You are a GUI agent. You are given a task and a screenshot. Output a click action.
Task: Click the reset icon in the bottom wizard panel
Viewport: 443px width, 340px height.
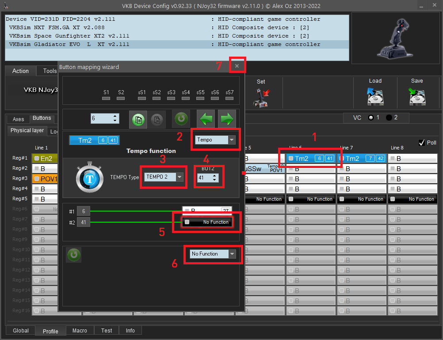tap(73, 255)
